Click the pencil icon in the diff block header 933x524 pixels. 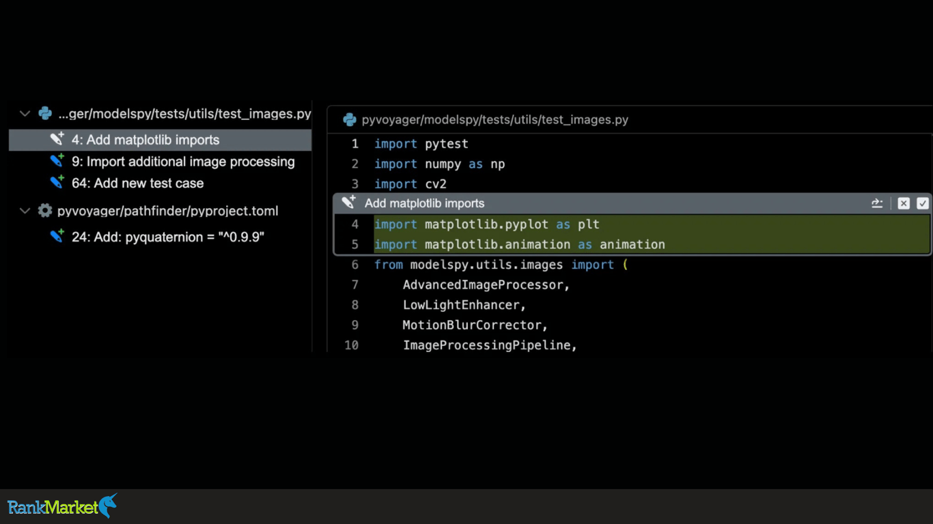tap(348, 202)
